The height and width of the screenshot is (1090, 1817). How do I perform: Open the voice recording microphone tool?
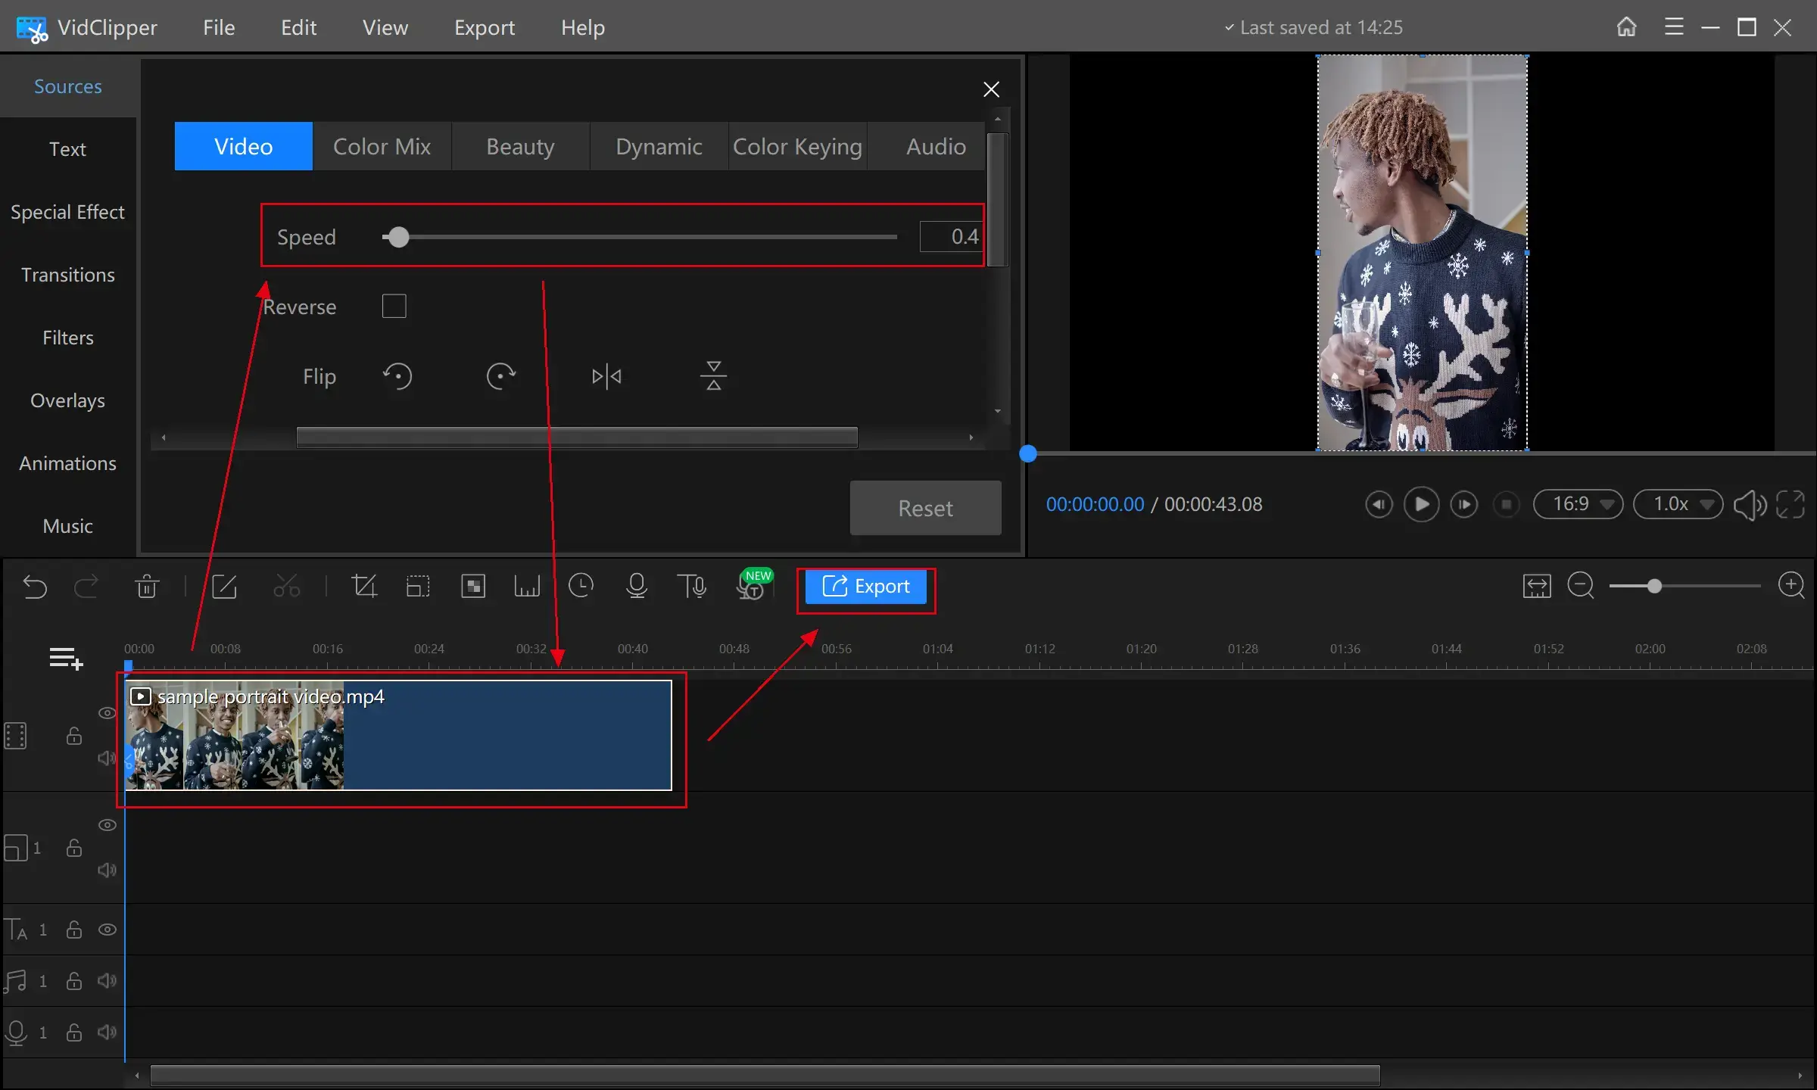point(637,587)
